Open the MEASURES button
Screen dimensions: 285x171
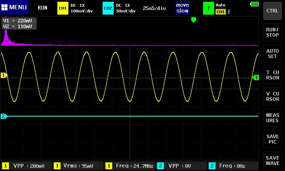point(273,118)
